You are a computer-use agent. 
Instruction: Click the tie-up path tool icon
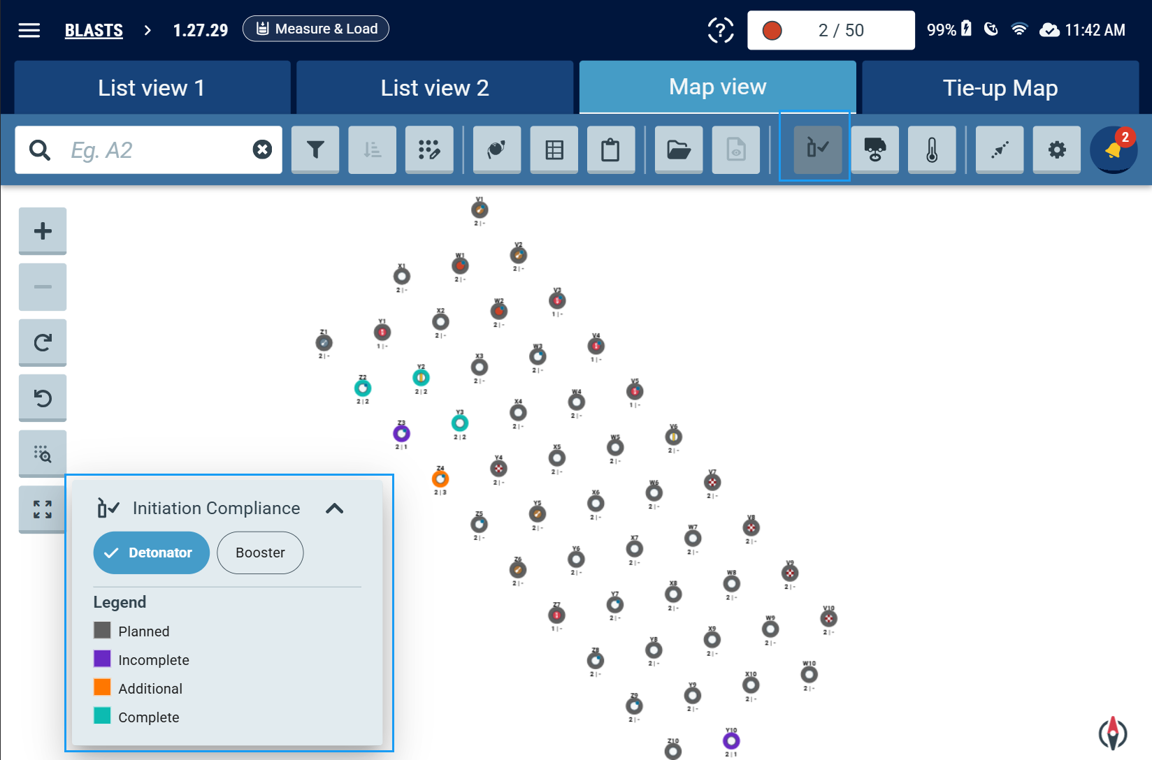pyautogui.click(x=1000, y=149)
